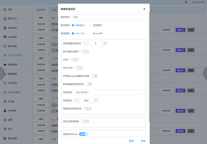Click the 目标地址 input field
Image resolution: width=207 pixels, height=144 pixels.
pos(109,92)
